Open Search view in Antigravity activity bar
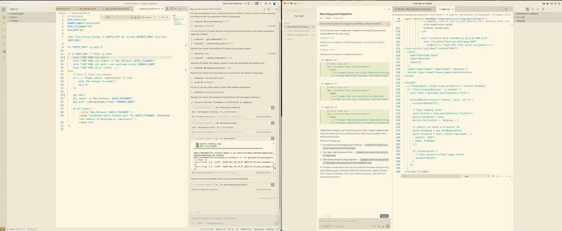Screen dimensions: 562x231 (3, 23)
